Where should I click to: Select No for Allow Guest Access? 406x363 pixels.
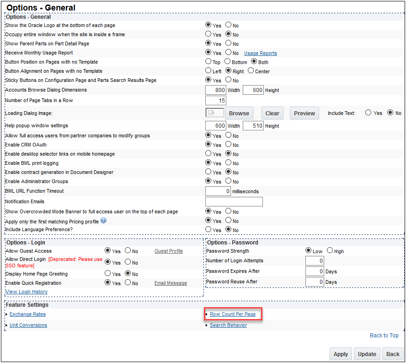128,250
